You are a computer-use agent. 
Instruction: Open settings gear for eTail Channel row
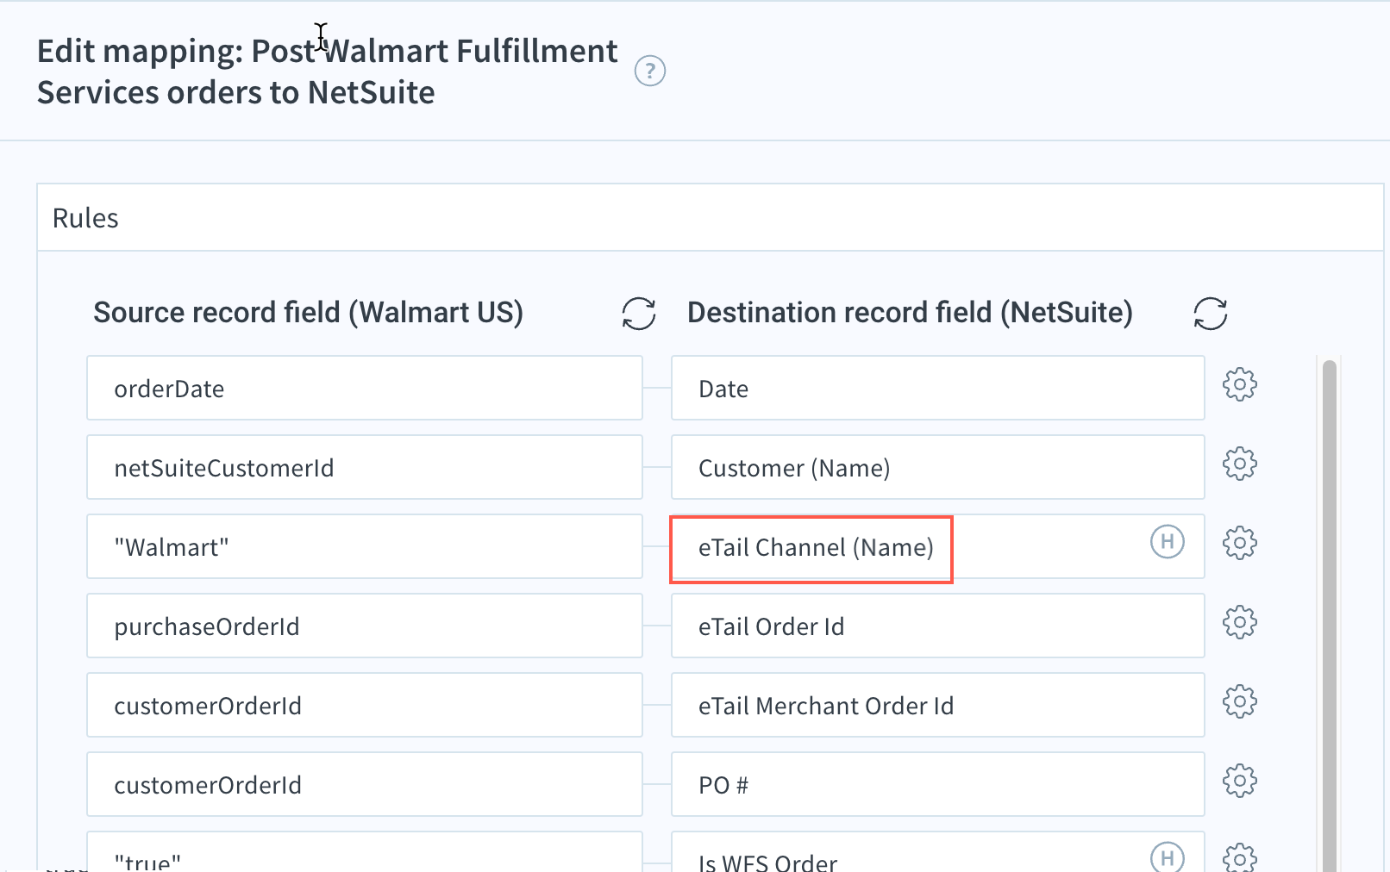1240,543
